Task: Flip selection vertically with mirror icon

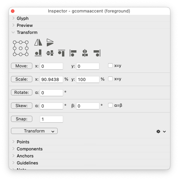Action: coord(50,42)
